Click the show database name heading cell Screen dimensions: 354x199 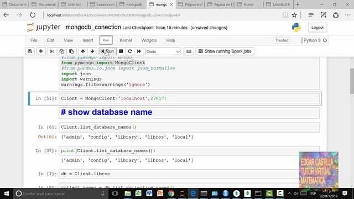(189, 112)
